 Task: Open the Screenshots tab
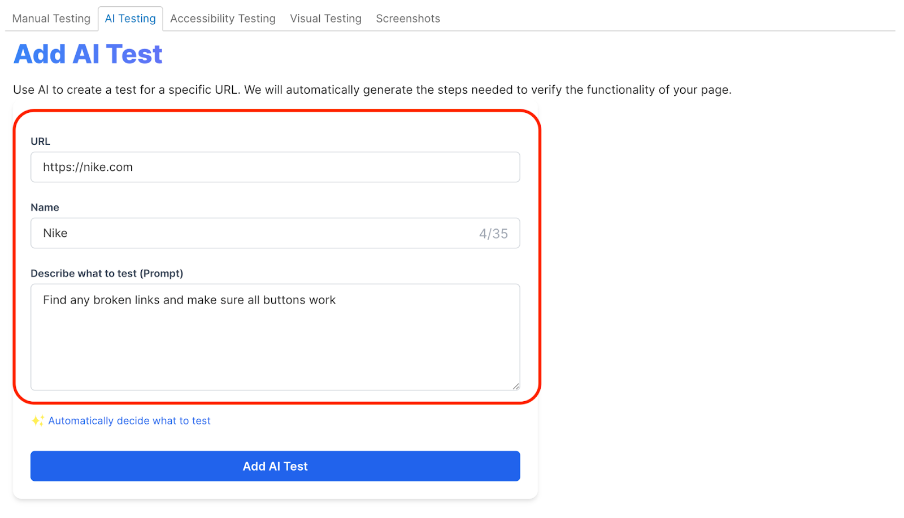click(408, 19)
